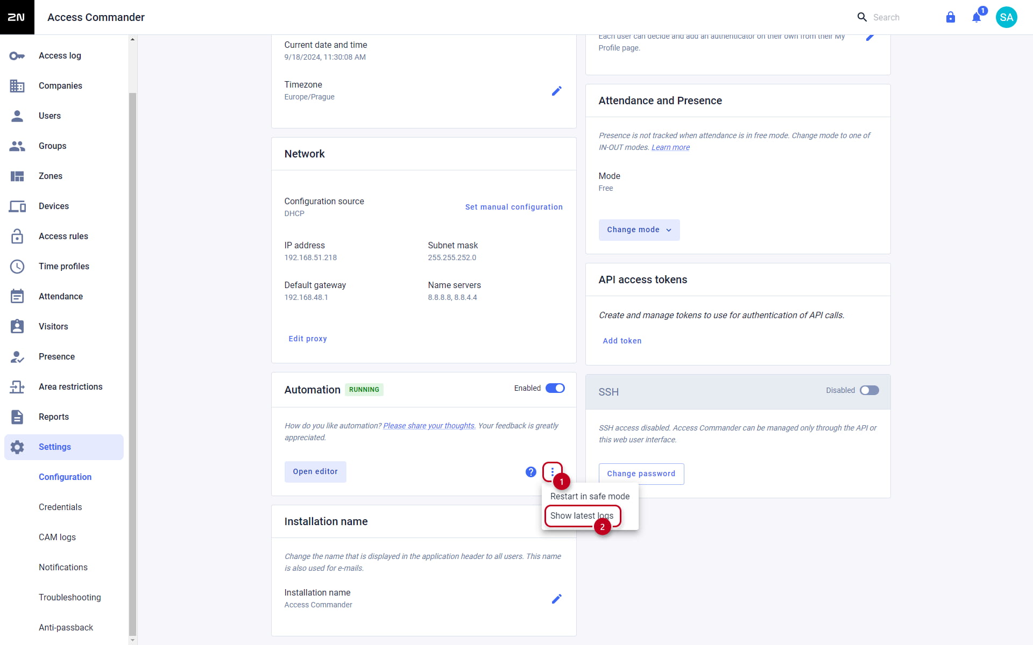
Task: Click the Companies building icon
Action: coord(17,86)
